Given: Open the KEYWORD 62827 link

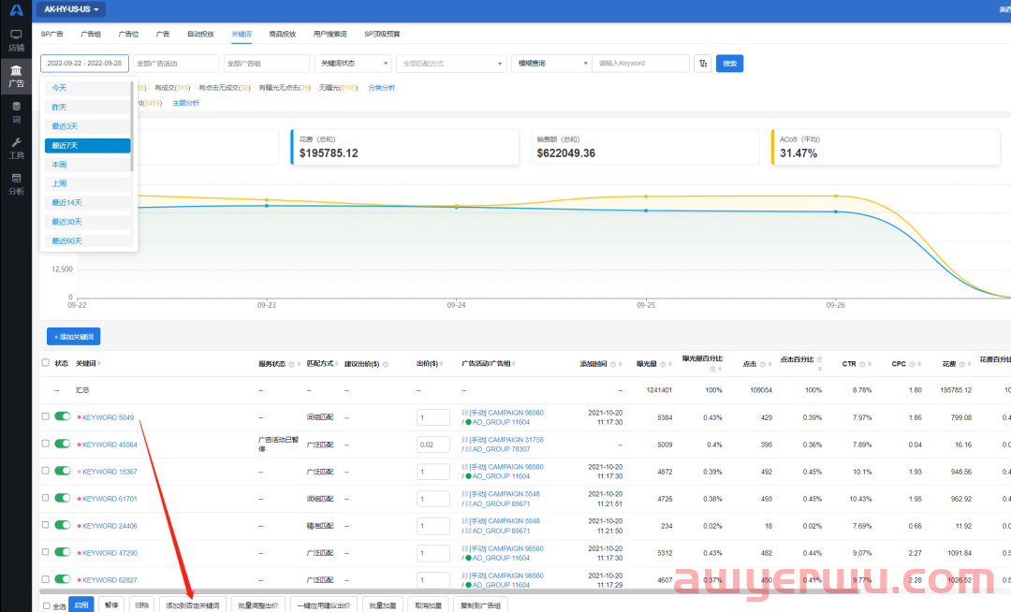Looking at the screenshot, I should (x=110, y=580).
